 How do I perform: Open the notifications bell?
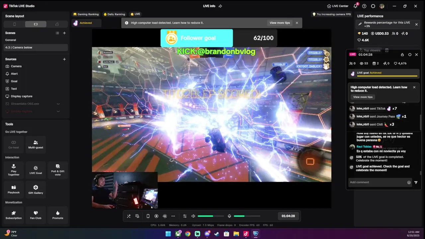point(356,6)
